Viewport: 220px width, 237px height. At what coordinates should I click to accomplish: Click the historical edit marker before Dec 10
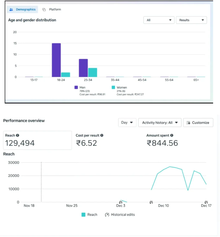click(151, 202)
